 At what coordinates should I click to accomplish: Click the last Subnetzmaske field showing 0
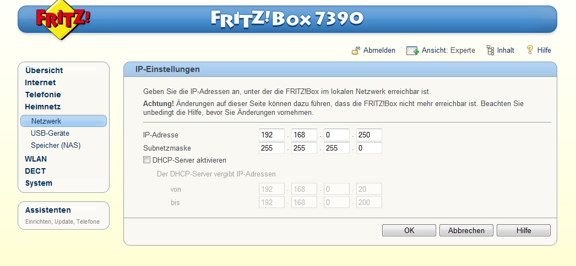tap(369, 148)
